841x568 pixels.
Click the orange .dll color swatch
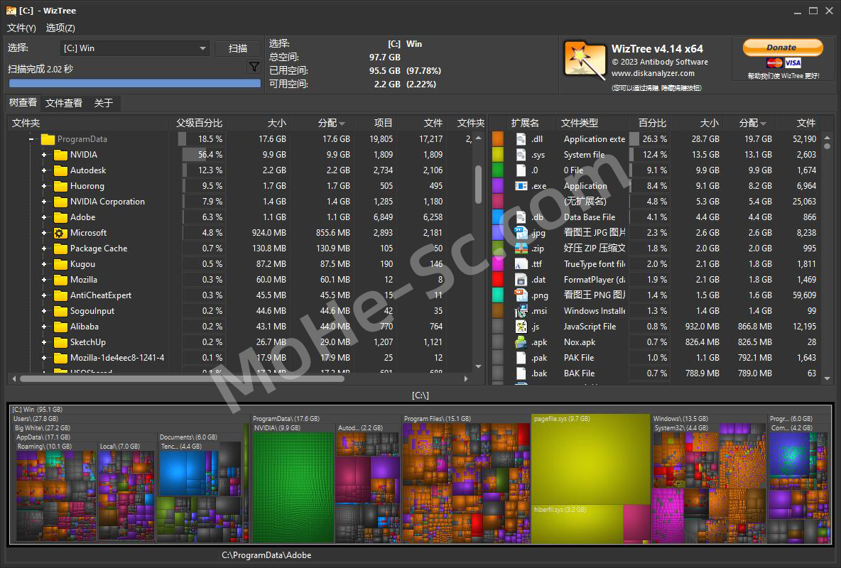498,139
